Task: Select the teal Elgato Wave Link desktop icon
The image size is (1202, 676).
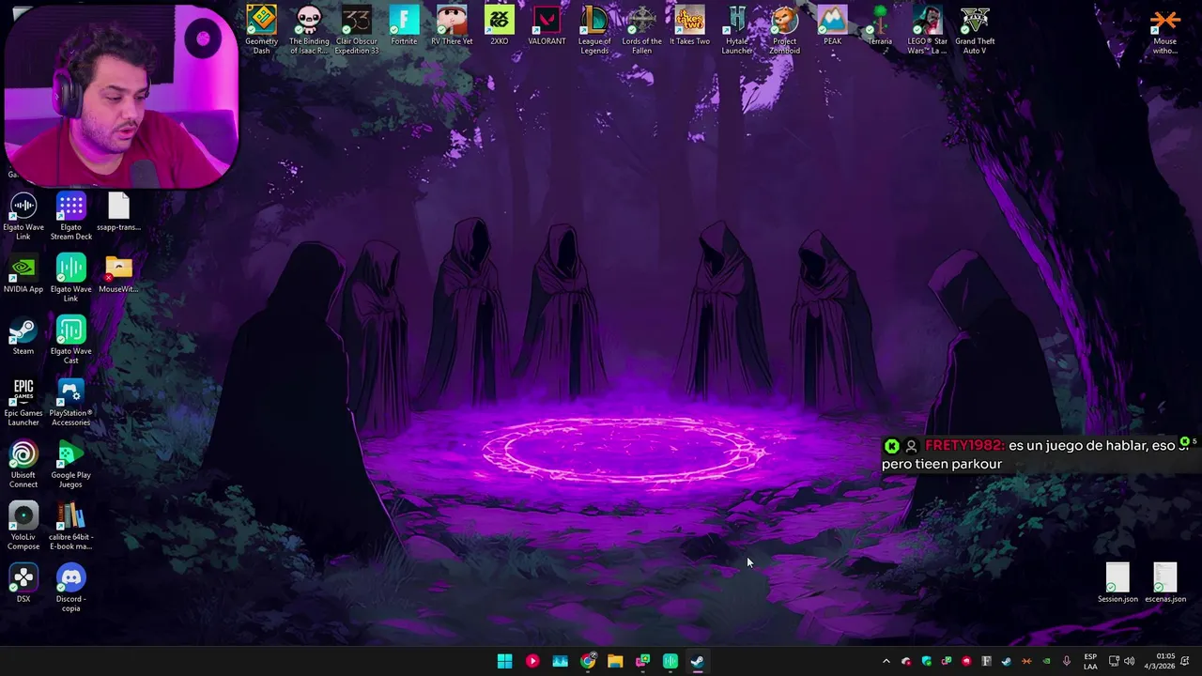Action: (x=71, y=278)
